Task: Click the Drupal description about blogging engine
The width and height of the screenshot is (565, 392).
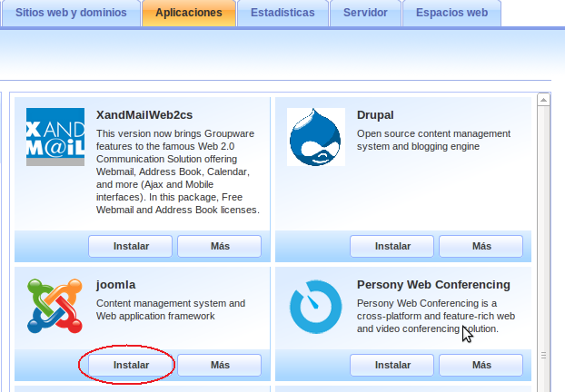Action: pyautogui.click(x=433, y=140)
